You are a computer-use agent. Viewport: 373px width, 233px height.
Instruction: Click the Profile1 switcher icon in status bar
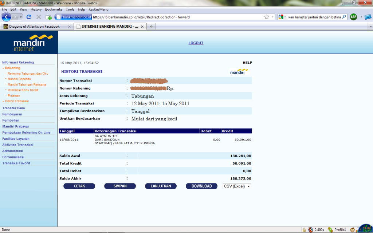pyautogui.click(x=330, y=230)
